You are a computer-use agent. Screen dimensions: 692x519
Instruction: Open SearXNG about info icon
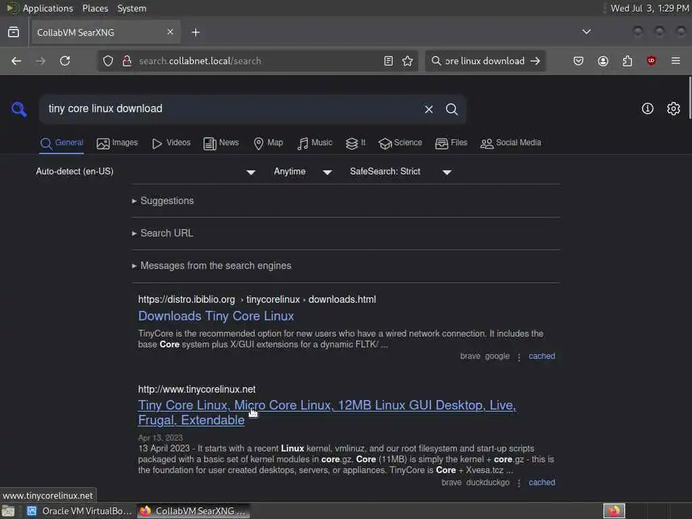(x=647, y=109)
